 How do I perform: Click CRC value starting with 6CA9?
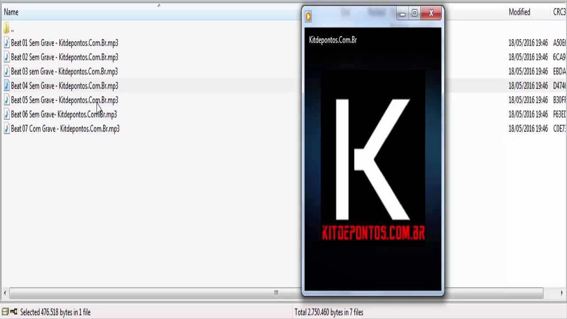560,57
